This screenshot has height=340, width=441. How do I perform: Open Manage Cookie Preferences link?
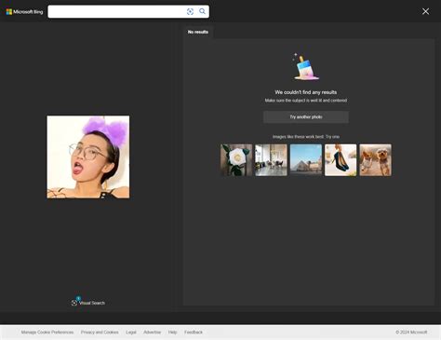pyautogui.click(x=47, y=333)
